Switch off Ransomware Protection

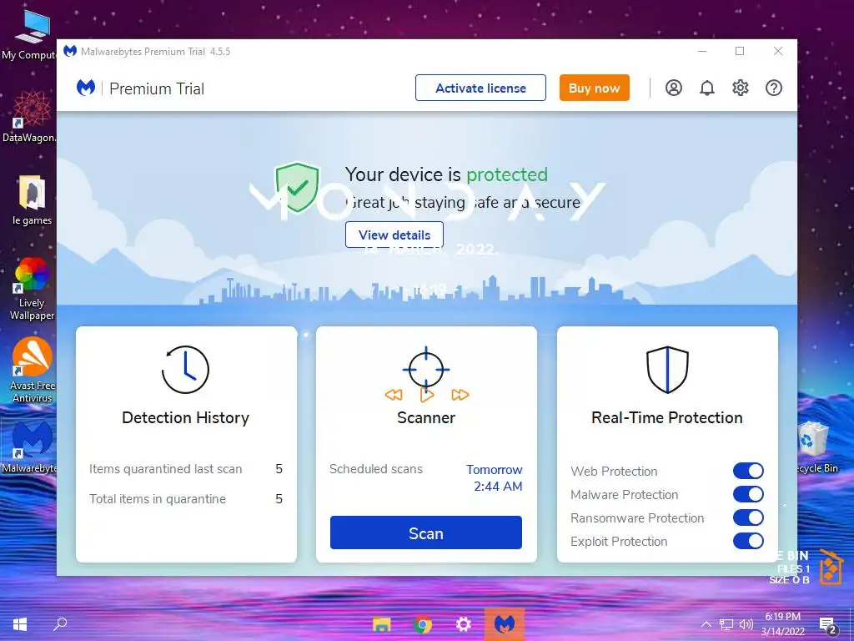click(748, 517)
